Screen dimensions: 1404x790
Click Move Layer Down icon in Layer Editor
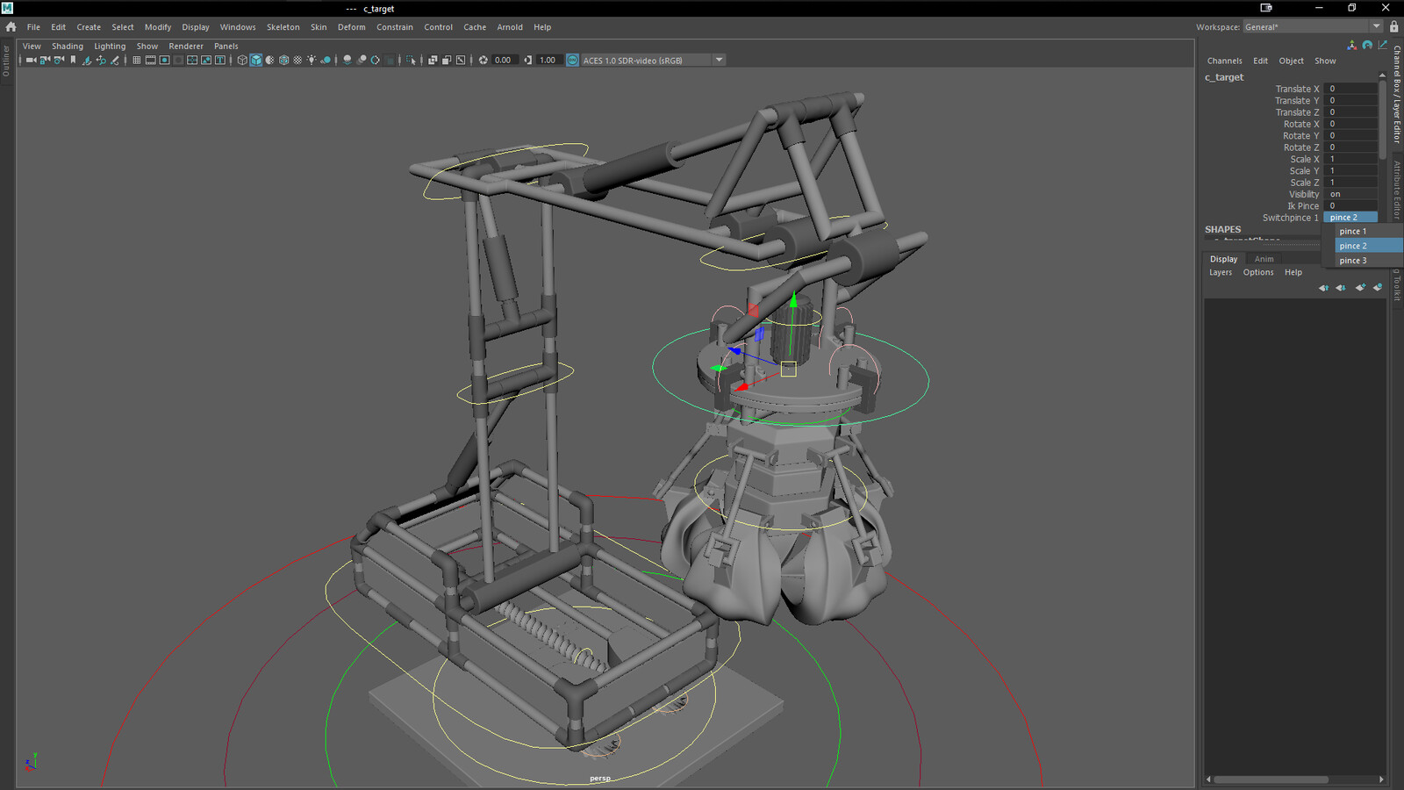[1341, 288]
